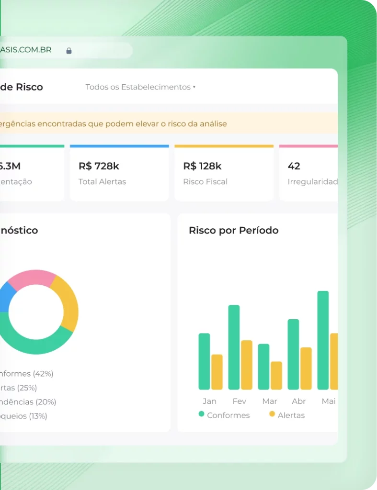
Task: Open the Todos os Estabelecimentos dropdown
Action: point(140,87)
